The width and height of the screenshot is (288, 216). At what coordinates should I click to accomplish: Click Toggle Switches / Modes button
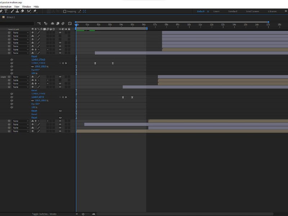click(x=44, y=214)
